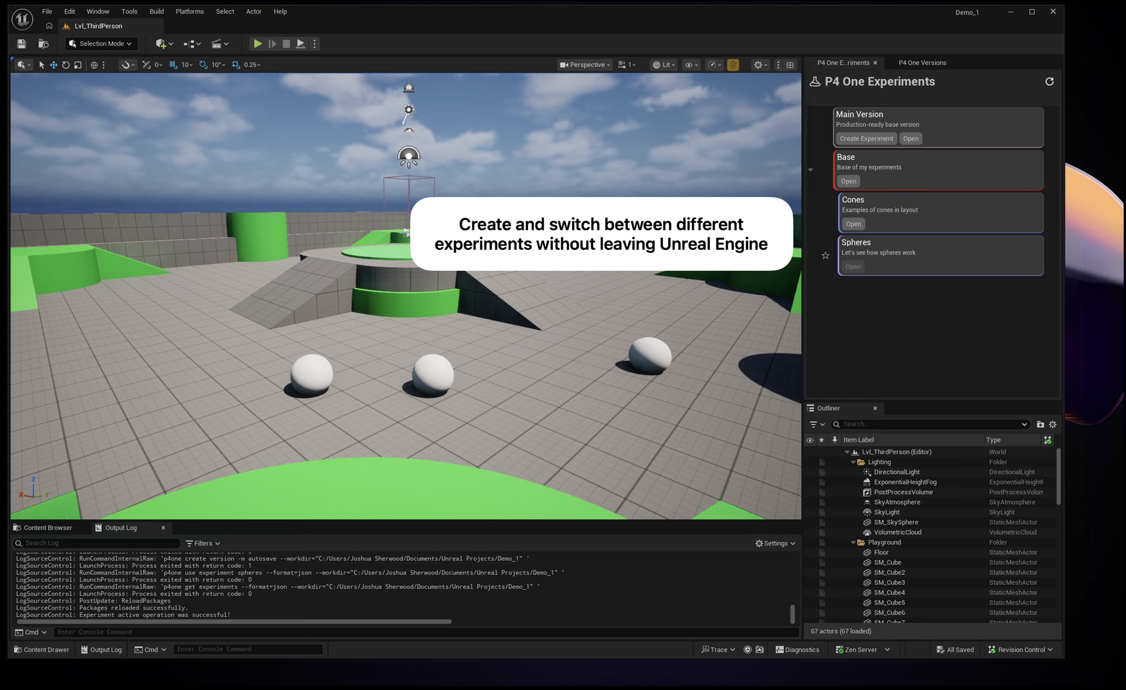Toggle rotation snapping icon

[x=203, y=64]
